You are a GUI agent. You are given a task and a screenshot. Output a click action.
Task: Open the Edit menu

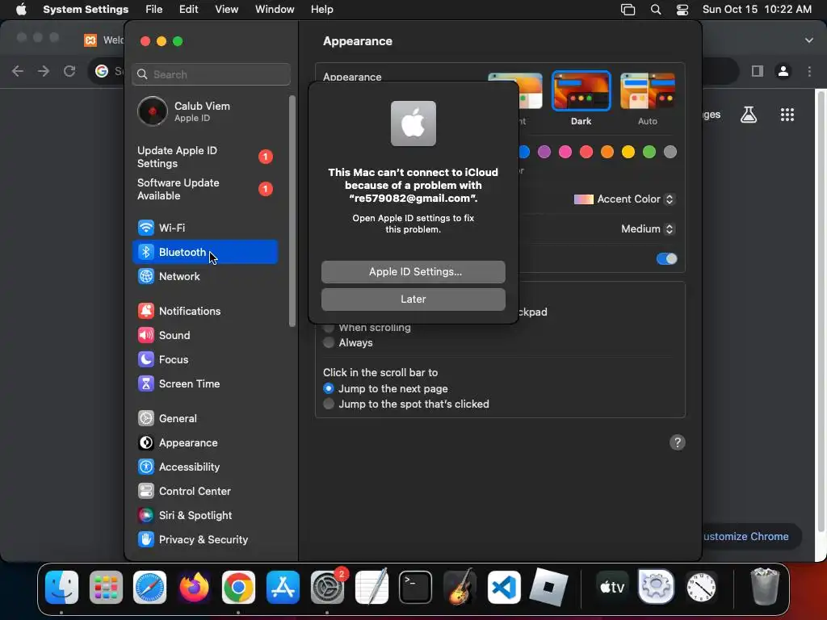tap(188, 10)
